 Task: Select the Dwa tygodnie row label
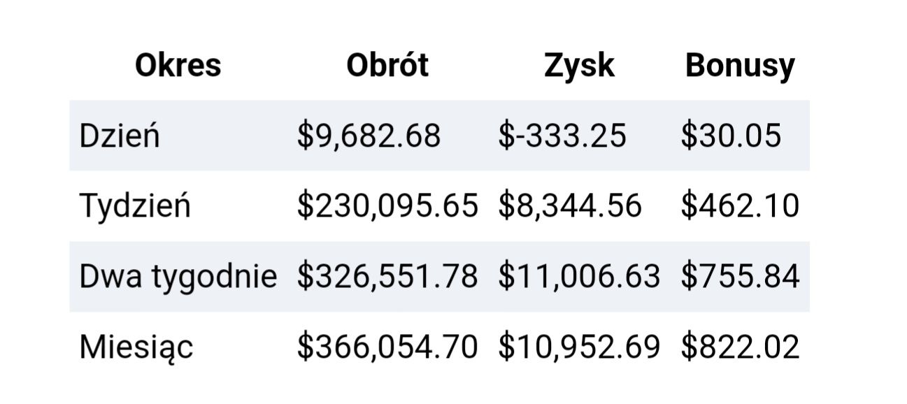[x=178, y=276]
